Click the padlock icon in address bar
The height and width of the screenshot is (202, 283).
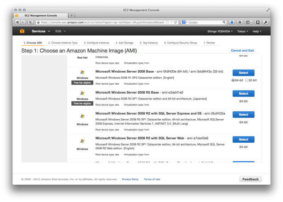pyautogui.click(x=38, y=22)
